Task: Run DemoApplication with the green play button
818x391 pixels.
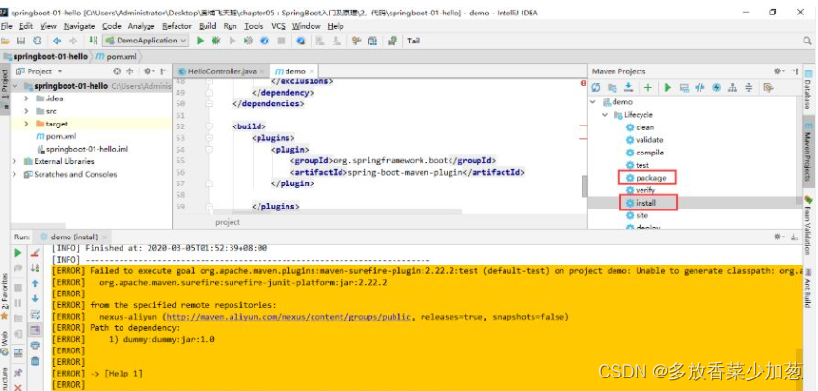Action: pyautogui.click(x=200, y=41)
